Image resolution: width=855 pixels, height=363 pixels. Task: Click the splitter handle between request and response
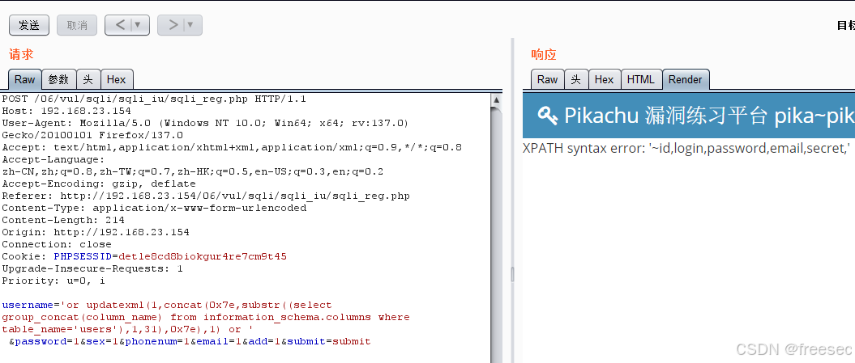pyautogui.click(x=512, y=274)
